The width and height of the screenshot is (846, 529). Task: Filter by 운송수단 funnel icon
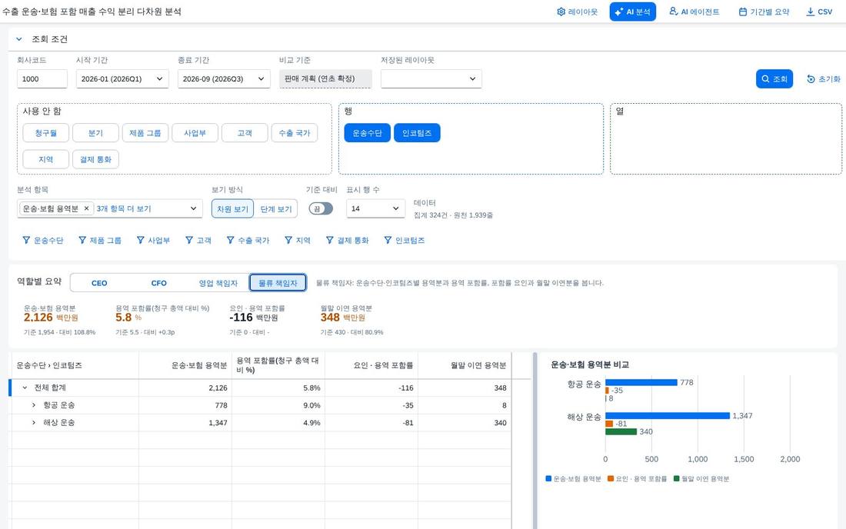pos(26,240)
